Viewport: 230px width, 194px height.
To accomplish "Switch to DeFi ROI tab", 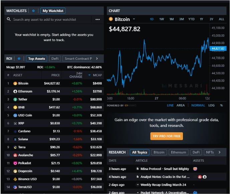I will pos(55,58).
